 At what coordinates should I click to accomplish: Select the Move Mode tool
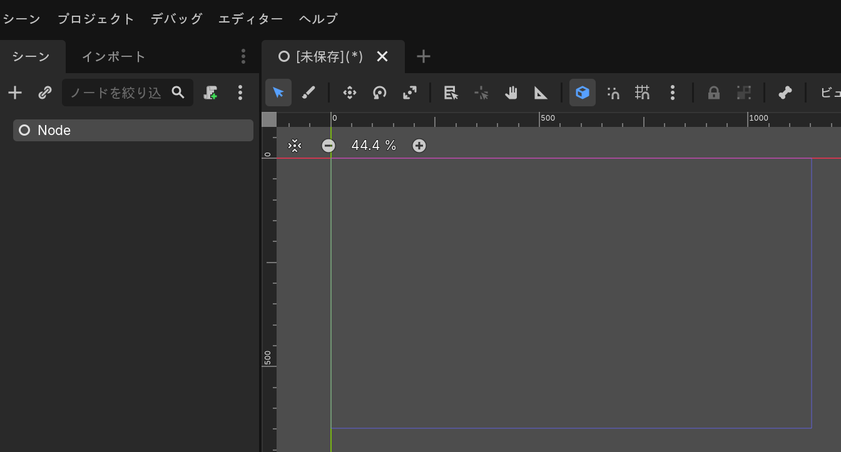point(350,93)
